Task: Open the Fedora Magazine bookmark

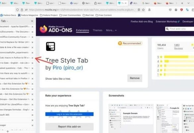Action: 28,15
